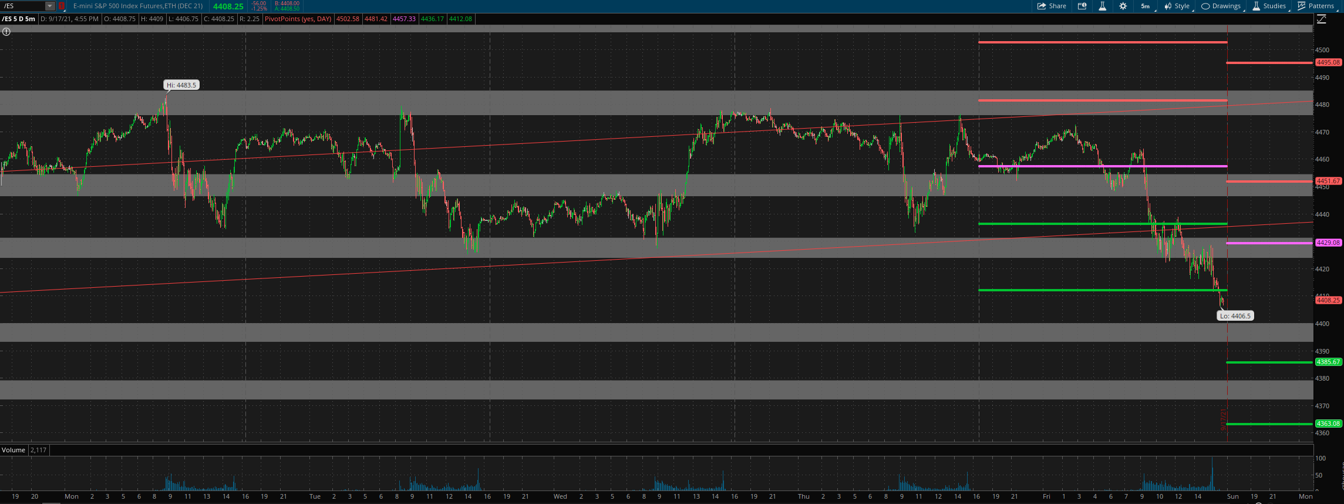
Task: Click the flask Studies icon
Action: click(x=1256, y=6)
